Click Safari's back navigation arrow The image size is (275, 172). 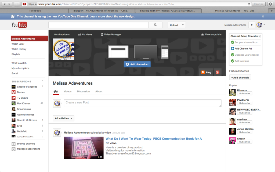click(x=4, y=4)
